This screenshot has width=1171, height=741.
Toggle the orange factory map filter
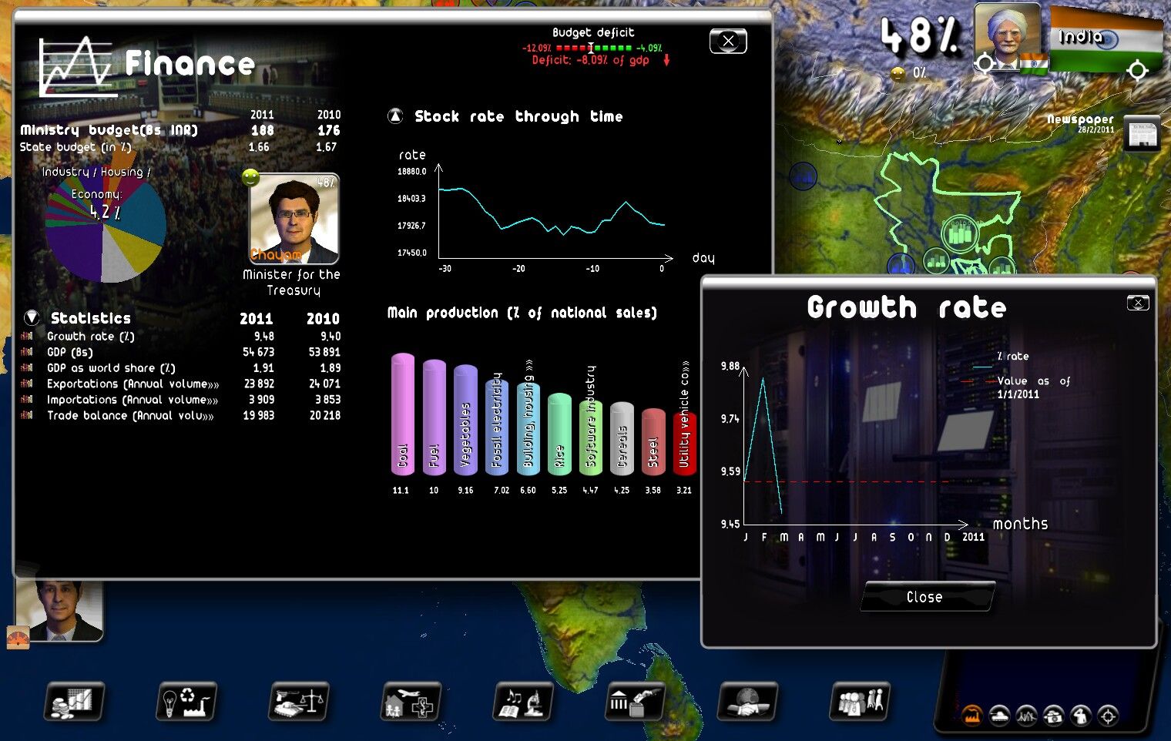[x=972, y=716]
